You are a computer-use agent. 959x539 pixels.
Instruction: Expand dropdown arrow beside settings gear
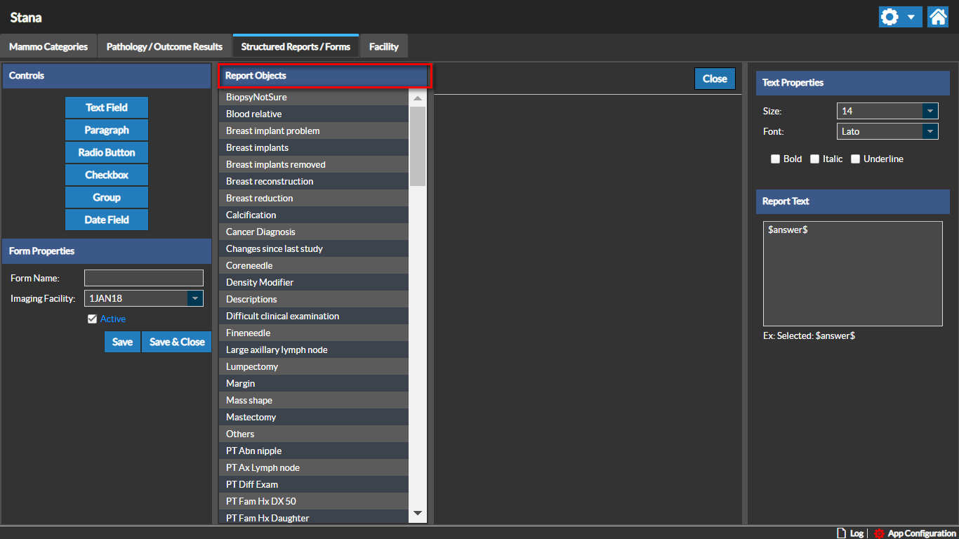point(911,18)
